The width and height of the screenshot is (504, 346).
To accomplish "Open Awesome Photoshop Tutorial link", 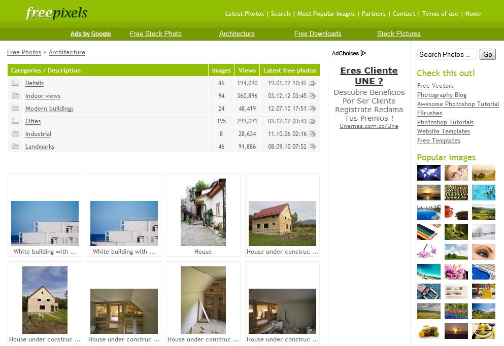I will point(458,104).
